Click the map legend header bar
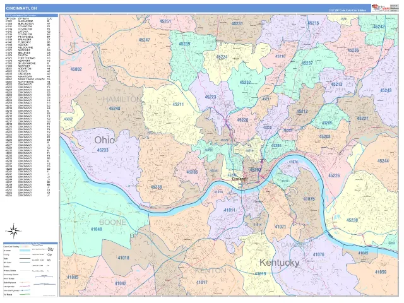Viewport: 404px width, 303px height. [30, 243]
